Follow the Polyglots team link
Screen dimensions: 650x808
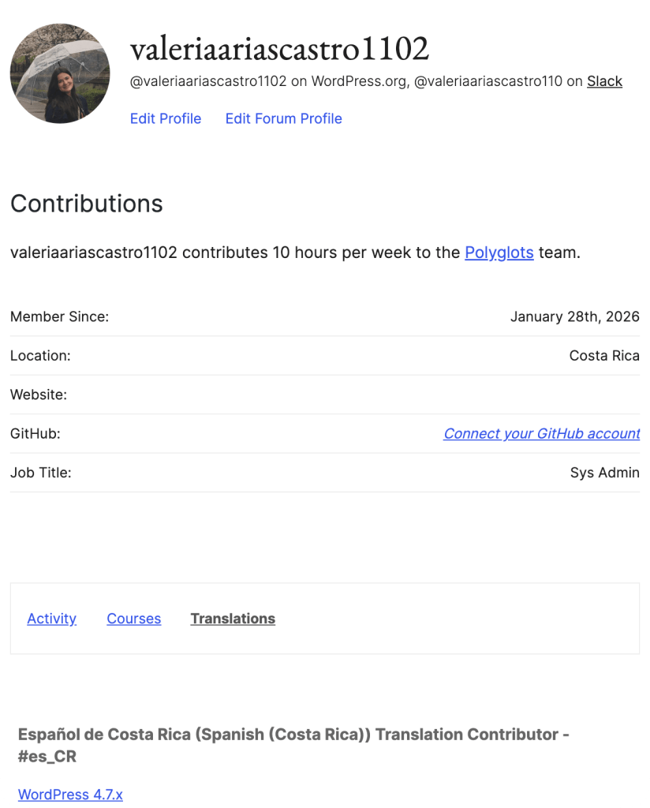[499, 252]
